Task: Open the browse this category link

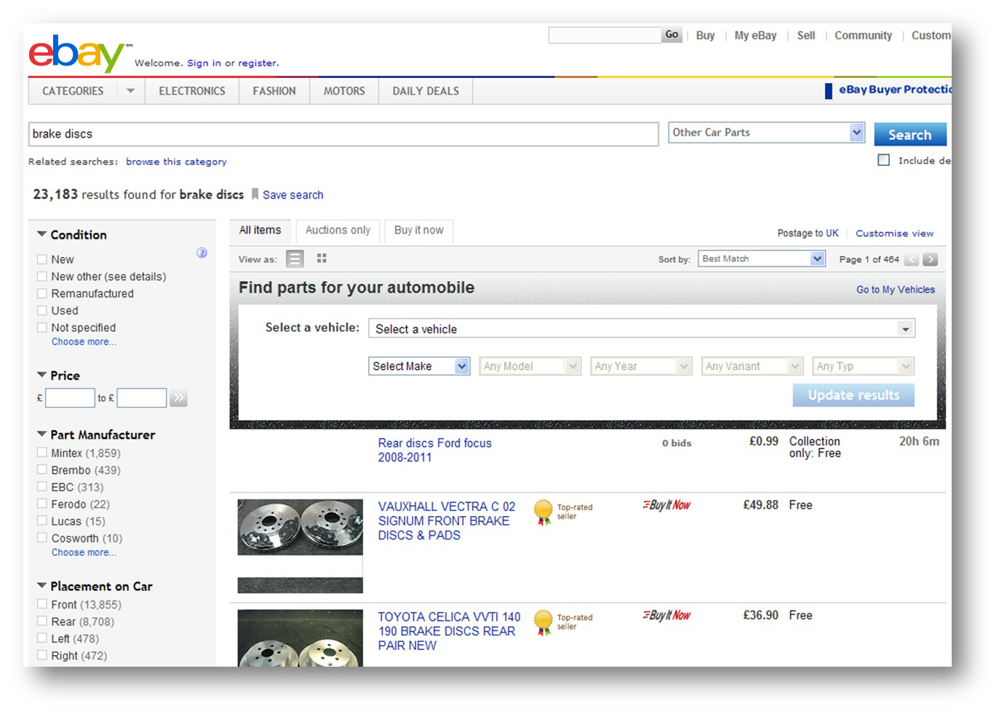Action: [x=176, y=162]
